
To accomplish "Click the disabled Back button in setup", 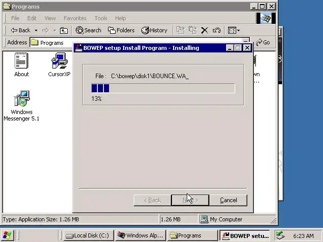I will pyautogui.click(x=152, y=200).
